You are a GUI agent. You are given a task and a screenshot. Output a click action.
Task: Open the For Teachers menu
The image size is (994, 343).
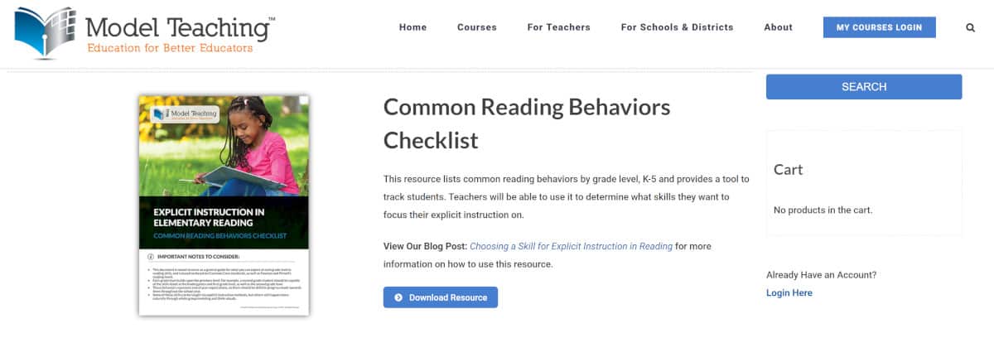559,27
